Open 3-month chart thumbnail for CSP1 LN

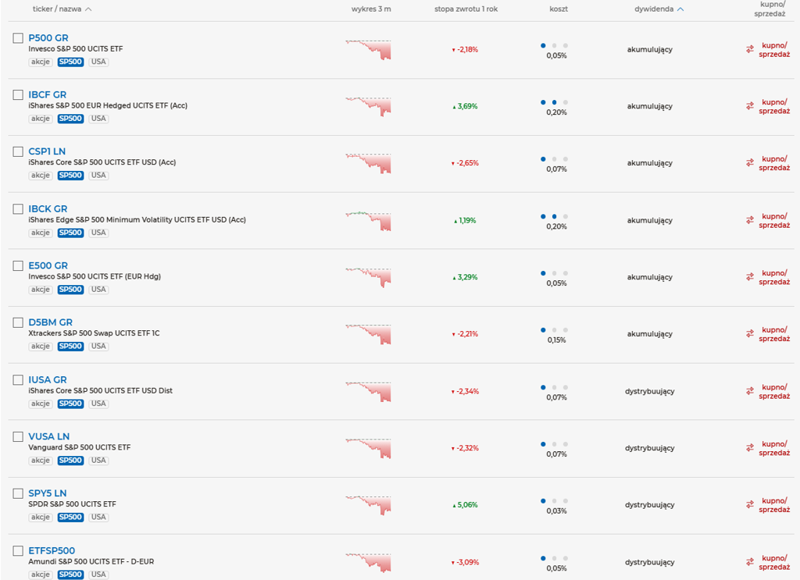click(368, 163)
